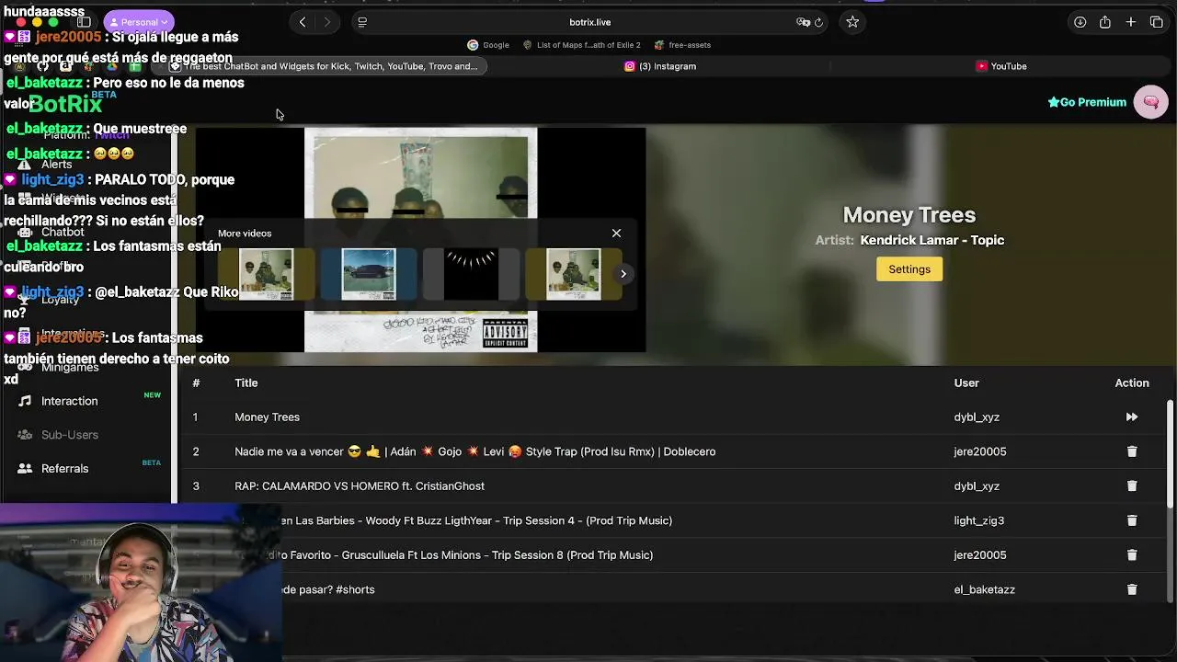The width and height of the screenshot is (1177, 662).
Task: Bookmark the page with star icon
Action: pos(852,22)
